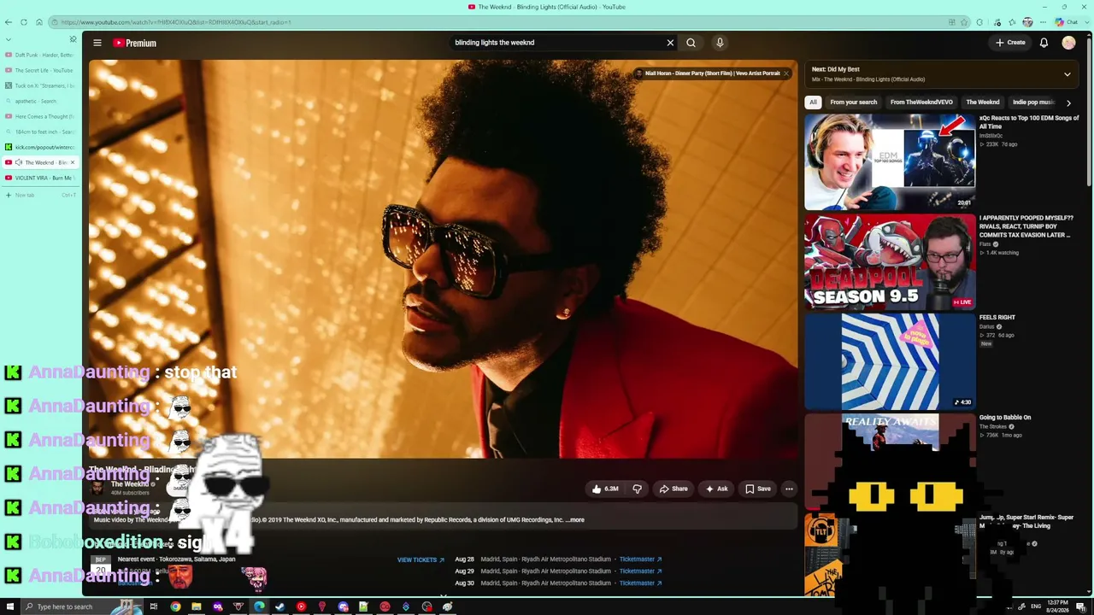Screen dimensions: 1094x615
Task: Show more filter chips with the right arrow
Action: (1068, 102)
